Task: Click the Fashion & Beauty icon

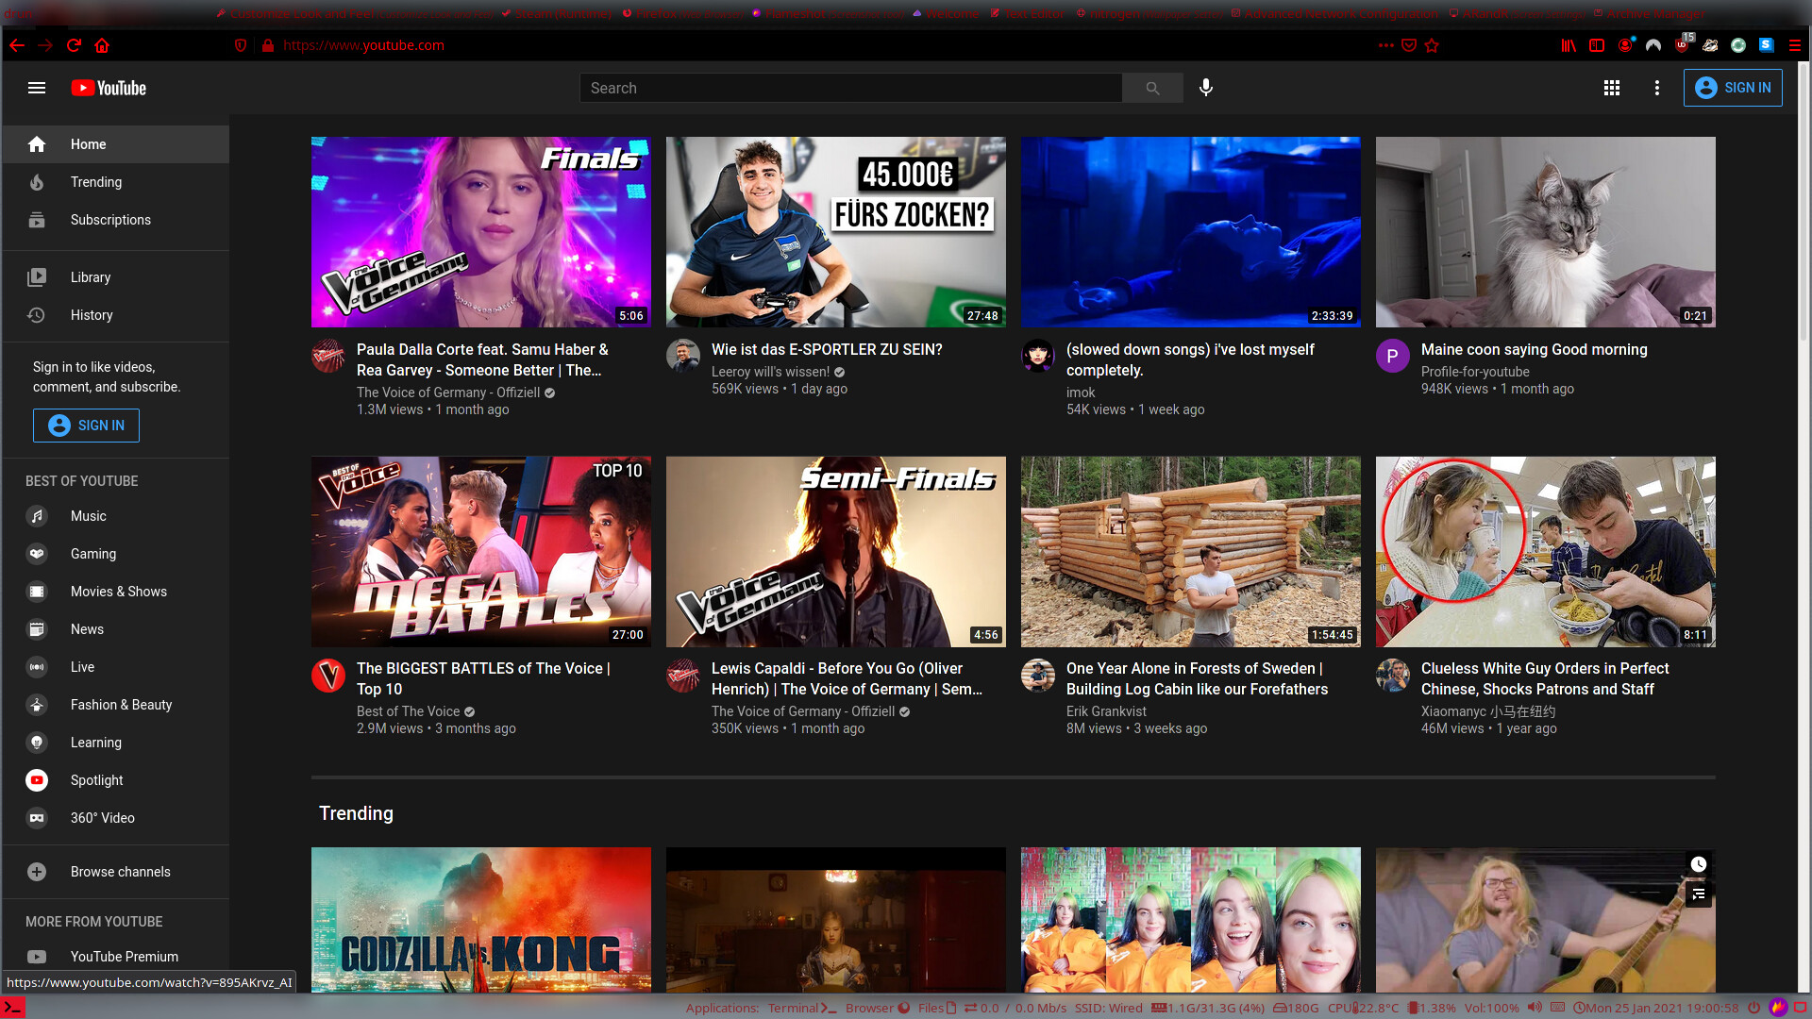Action: pyautogui.click(x=37, y=705)
